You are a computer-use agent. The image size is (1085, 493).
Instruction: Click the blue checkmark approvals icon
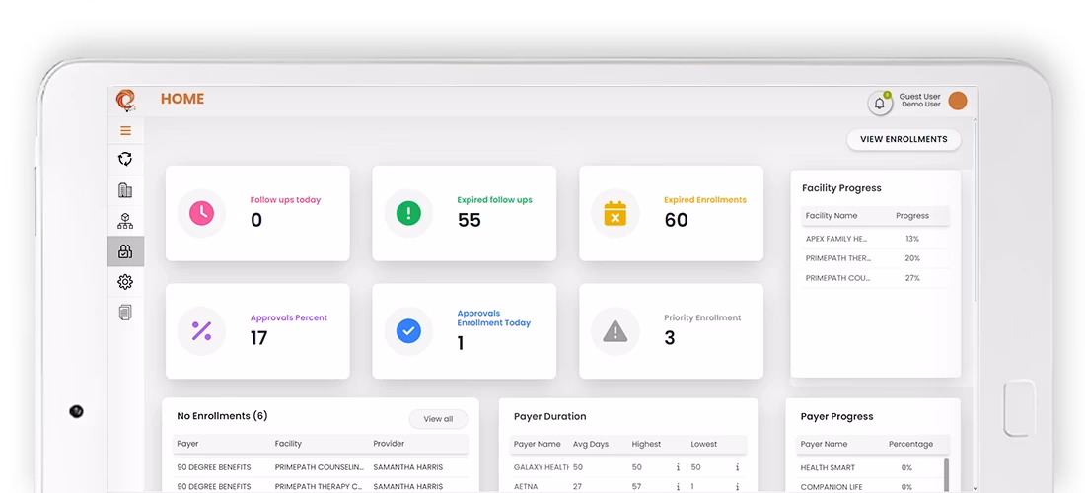click(408, 331)
